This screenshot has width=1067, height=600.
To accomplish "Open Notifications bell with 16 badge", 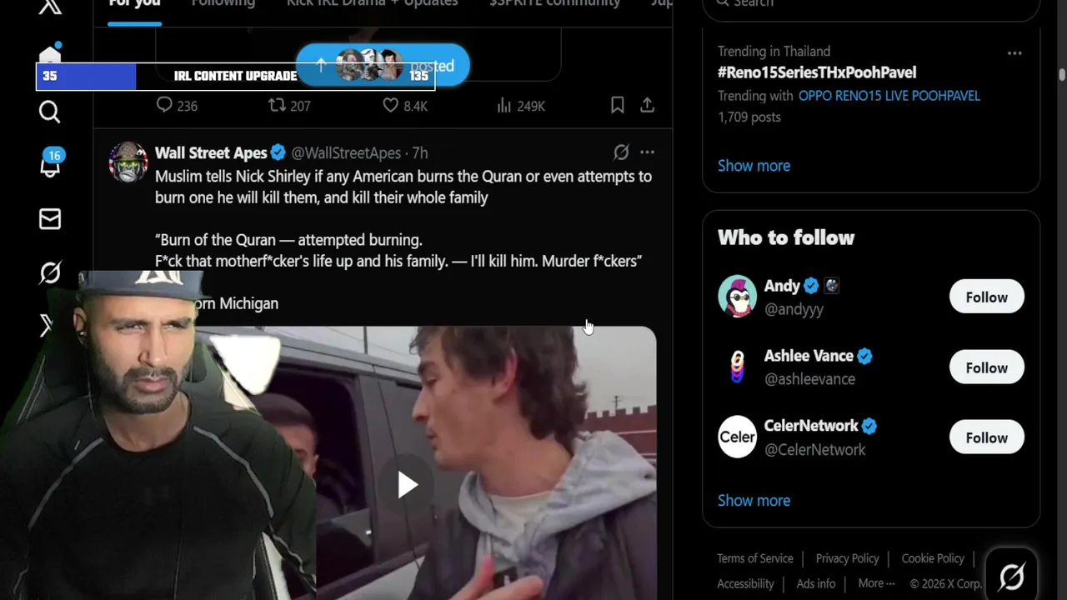I will click(x=50, y=165).
